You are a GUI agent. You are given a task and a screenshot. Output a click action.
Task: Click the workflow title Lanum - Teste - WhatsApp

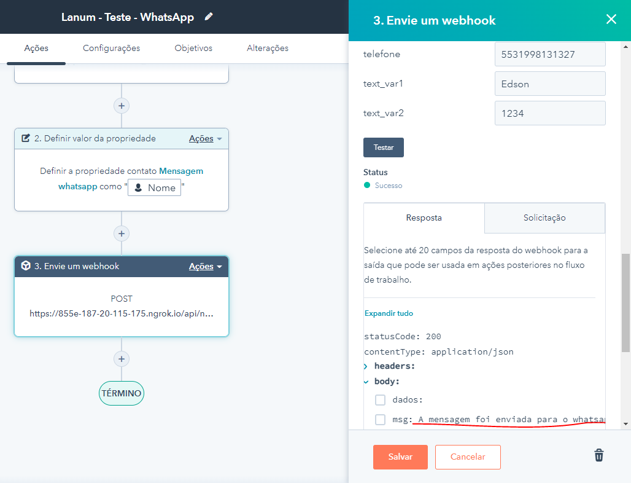coord(128,17)
